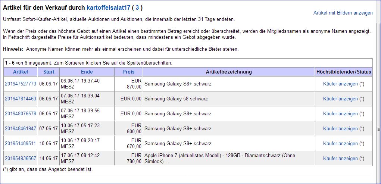Click the Apple iPhone 7 128GB Diamantschwarz description
Screen dimensions: 381x184
(x=220, y=158)
